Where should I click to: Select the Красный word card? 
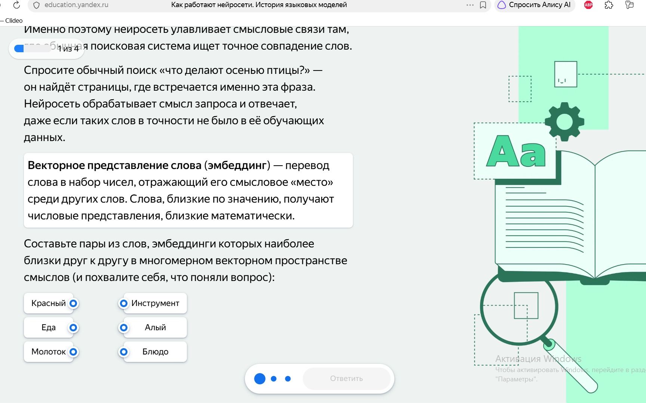click(x=49, y=303)
